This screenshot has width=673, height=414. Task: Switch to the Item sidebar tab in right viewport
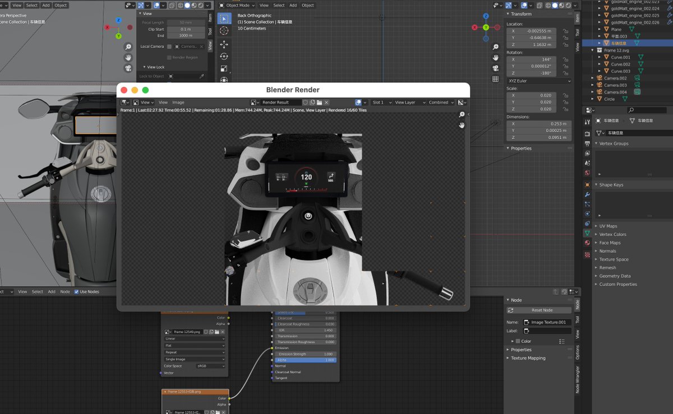(x=578, y=17)
